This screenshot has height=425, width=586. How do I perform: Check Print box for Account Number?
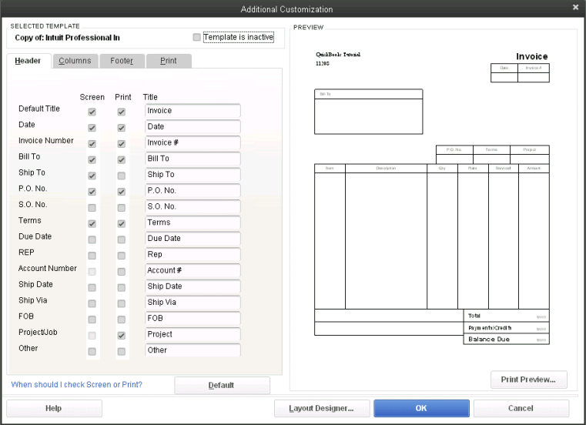tap(121, 272)
